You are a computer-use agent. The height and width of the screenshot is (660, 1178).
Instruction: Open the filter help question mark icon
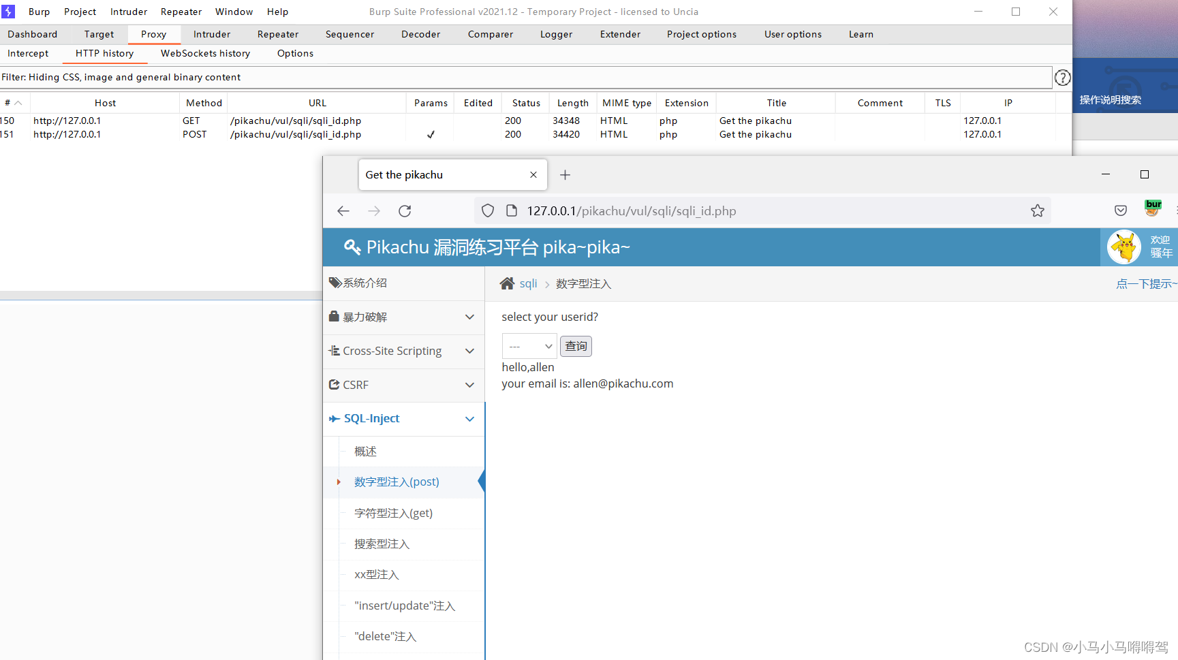(1062, 78)
